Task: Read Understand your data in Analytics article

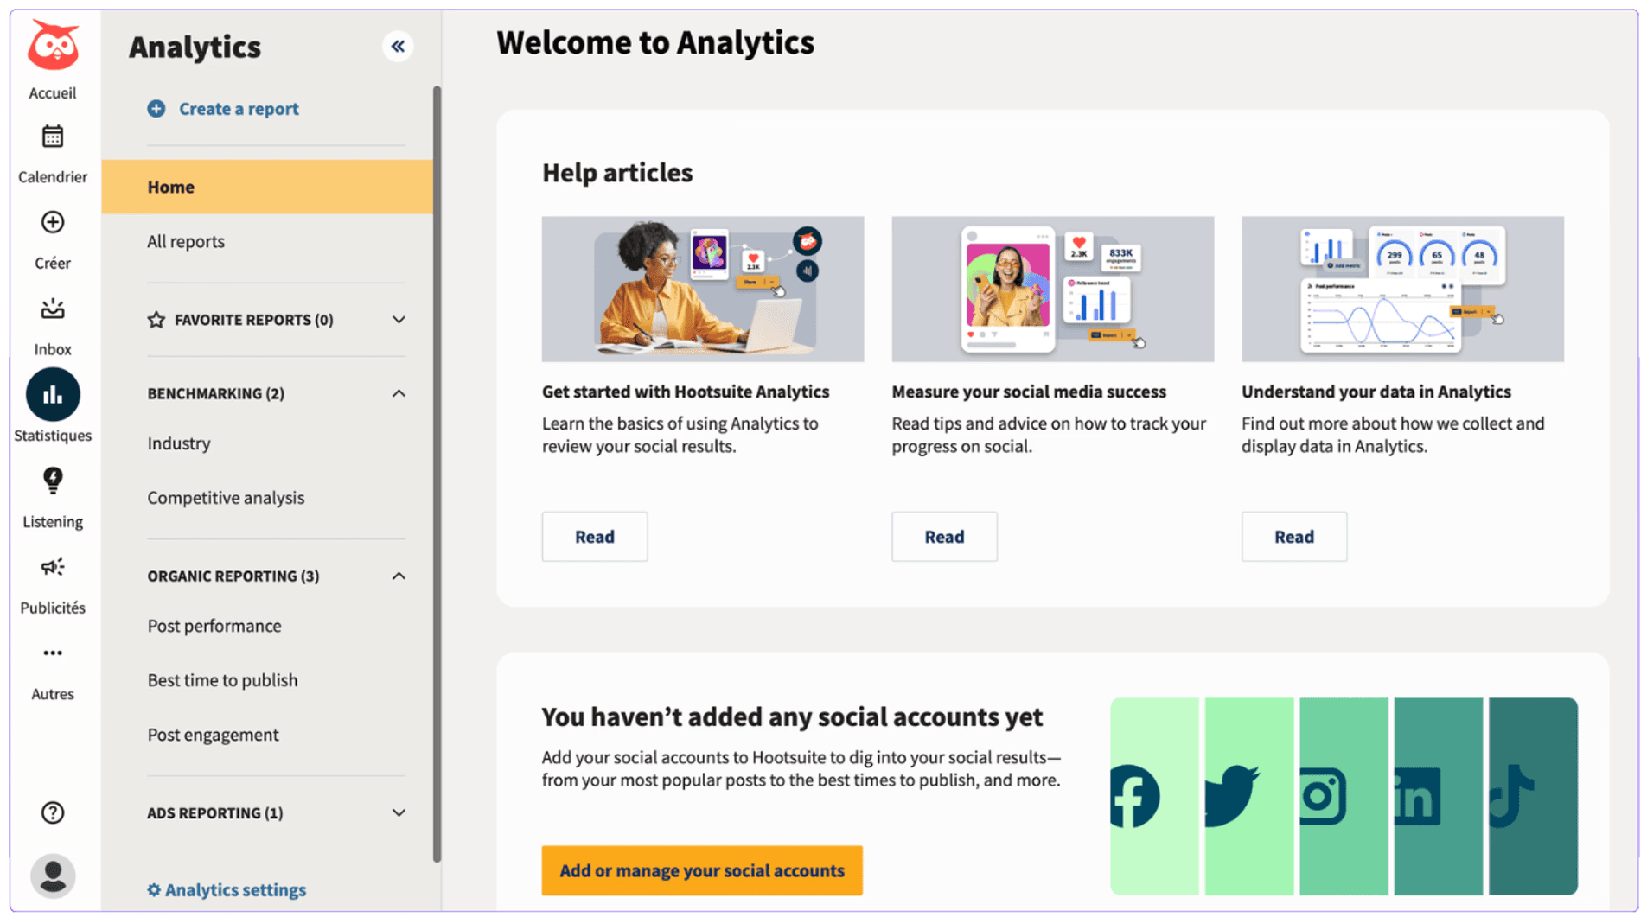Action: click(x=1294, y=537)
